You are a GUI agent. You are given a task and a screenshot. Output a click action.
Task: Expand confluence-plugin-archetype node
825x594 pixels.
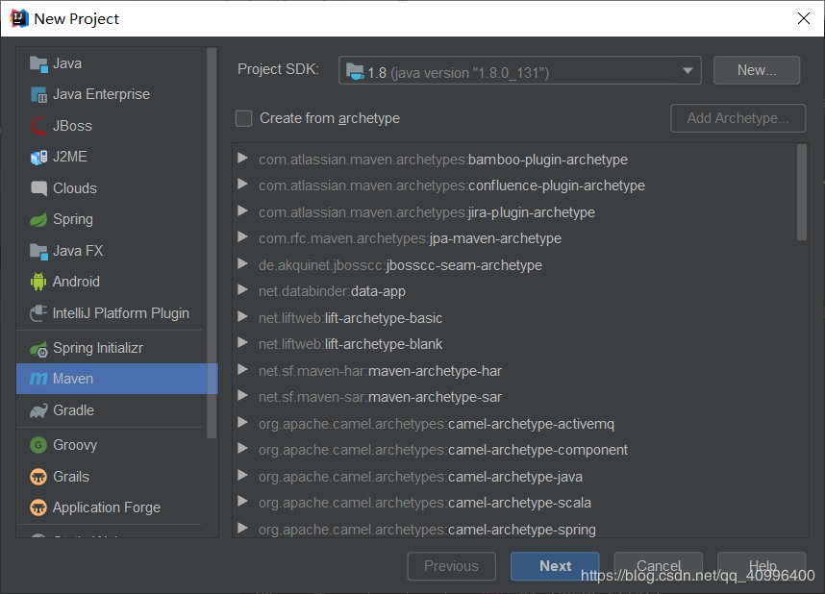pyautogui.click(x=242, y=185)
